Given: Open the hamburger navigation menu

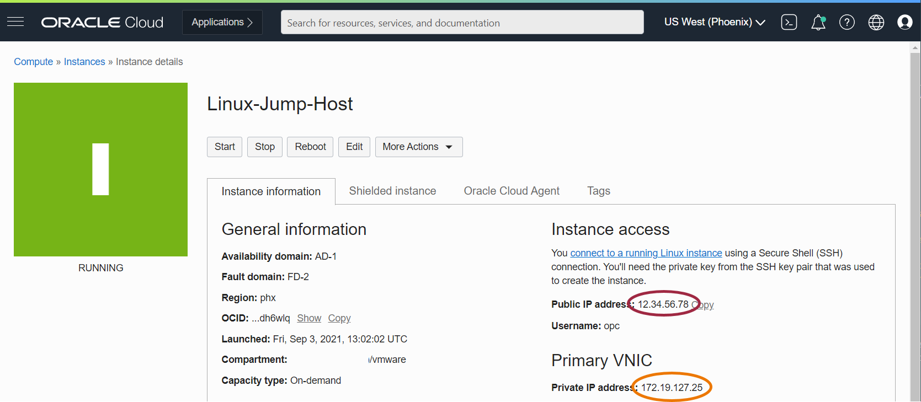Looking at the screenshot, I should tap(15, 22).
